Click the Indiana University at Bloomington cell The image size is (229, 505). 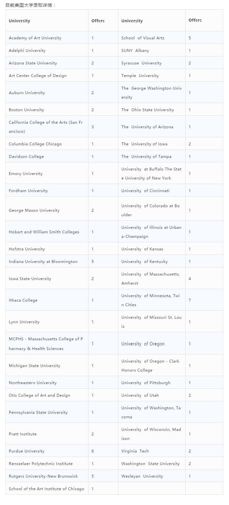[x=47, y=261]
